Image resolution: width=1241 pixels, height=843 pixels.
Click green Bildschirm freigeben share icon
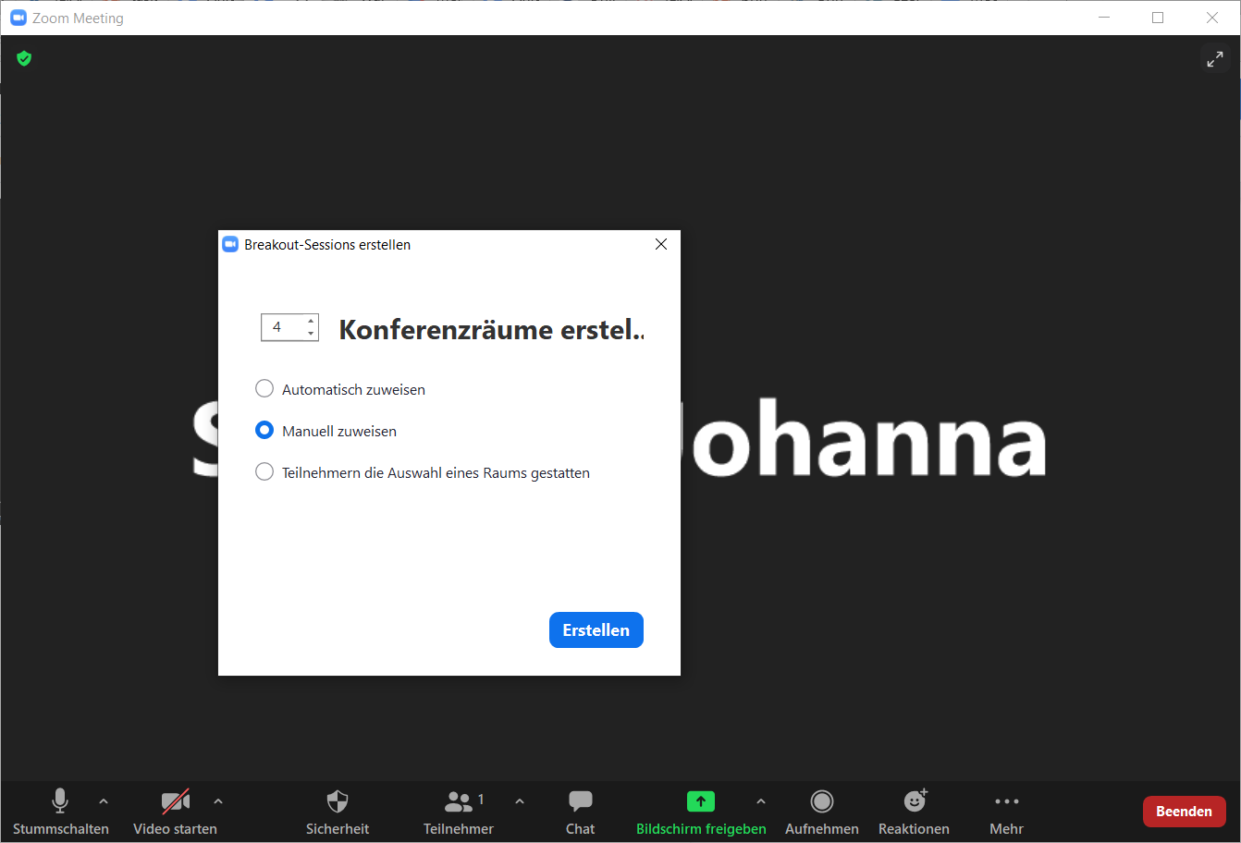click(x=700, y=801)
